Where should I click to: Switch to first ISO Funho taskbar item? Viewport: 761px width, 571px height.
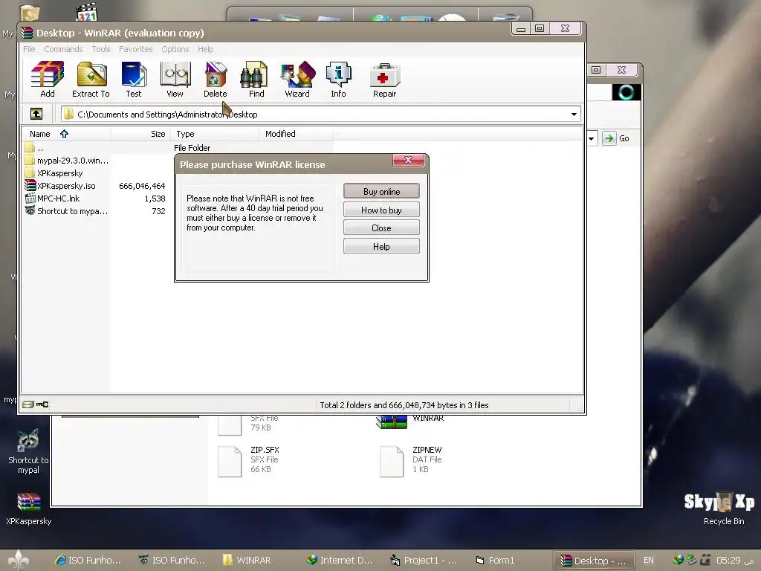point(88,561)
